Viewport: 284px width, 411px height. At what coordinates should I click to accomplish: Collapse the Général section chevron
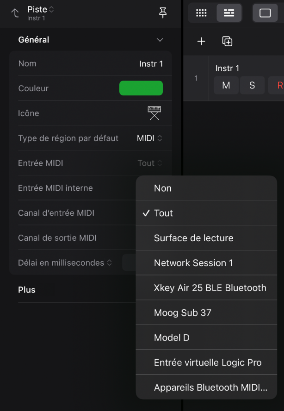(x=160, y=40)
